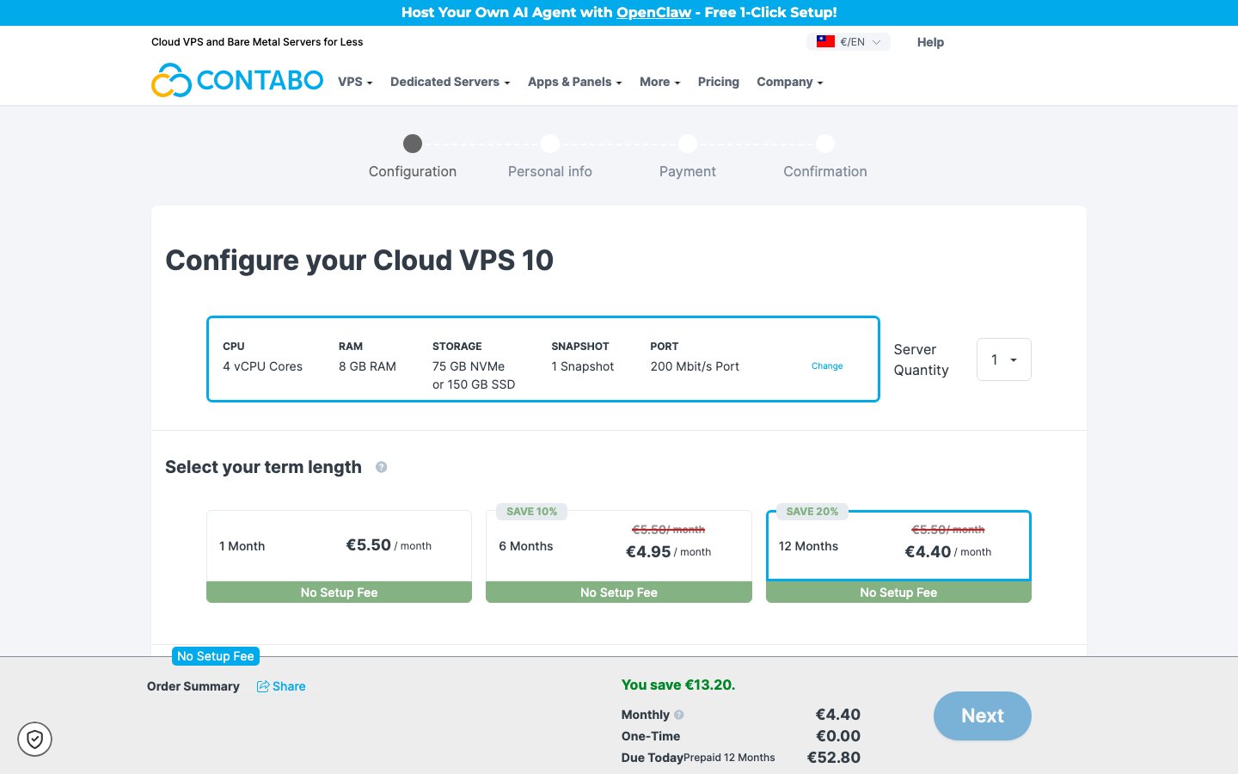Expand the Apps & Panels menu

pyautogui.click(x=574, y=82)
